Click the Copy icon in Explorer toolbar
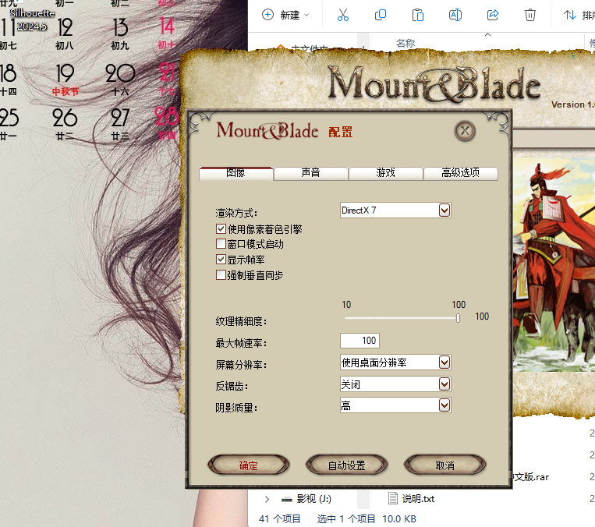 pyautogui.click(x=381, y=15)
